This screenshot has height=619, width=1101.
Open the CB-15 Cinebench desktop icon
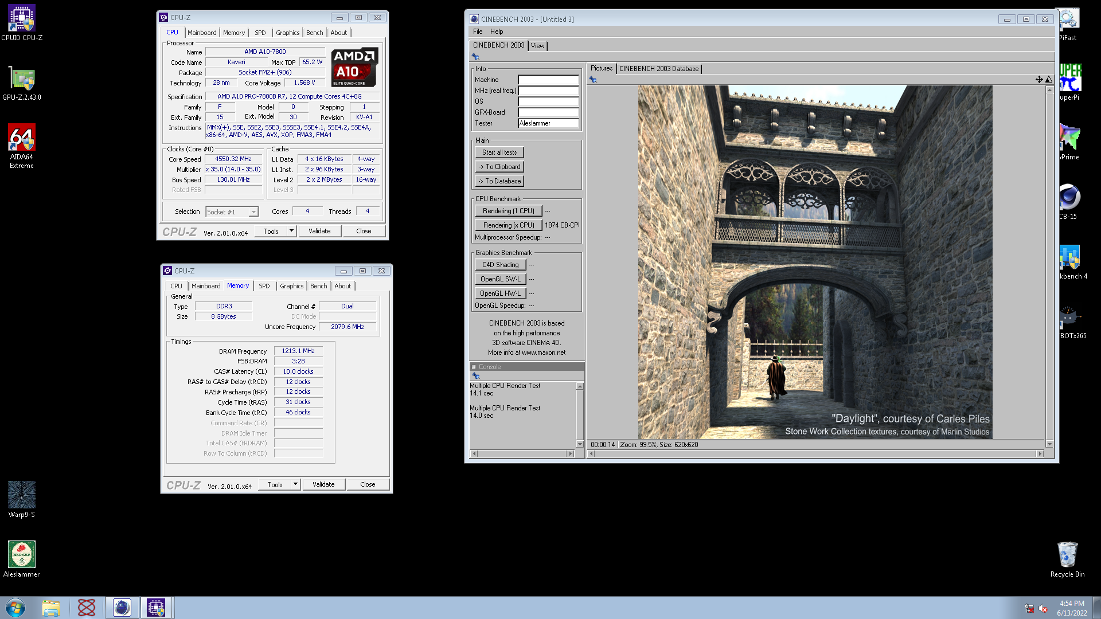point(1069,202)
